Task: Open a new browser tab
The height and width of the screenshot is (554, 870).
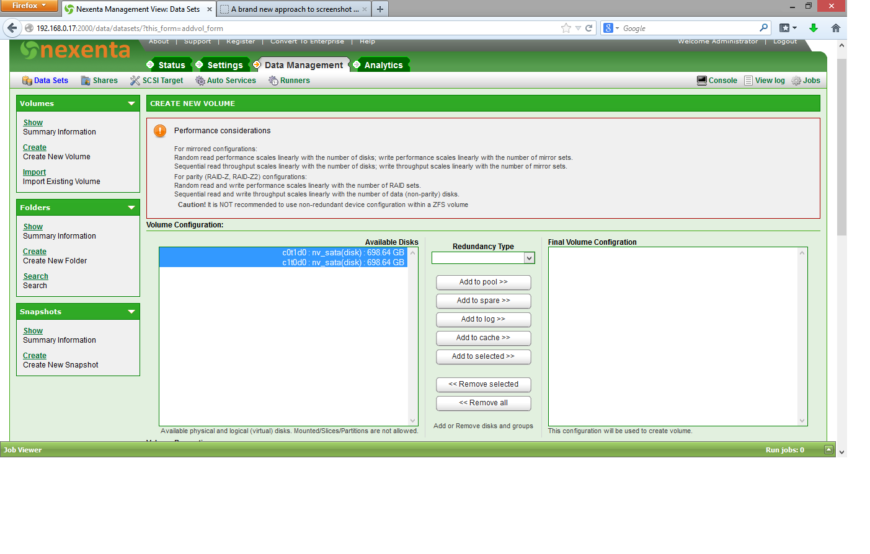Action: point(380,9)
